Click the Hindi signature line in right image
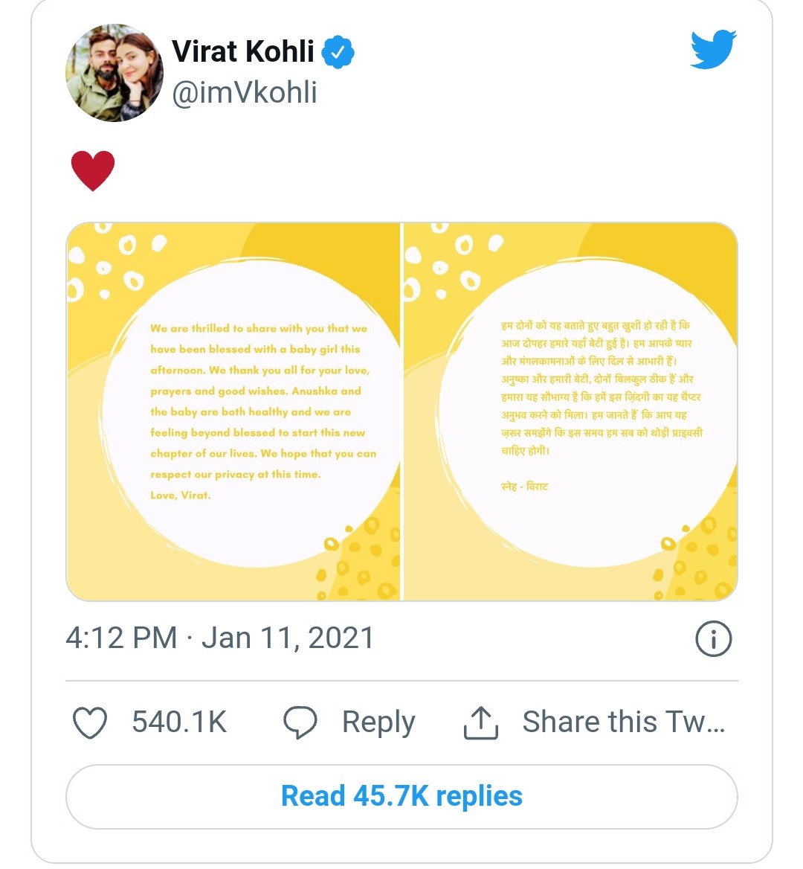Viewport: 803px width, 869px height. click(525, 487)
